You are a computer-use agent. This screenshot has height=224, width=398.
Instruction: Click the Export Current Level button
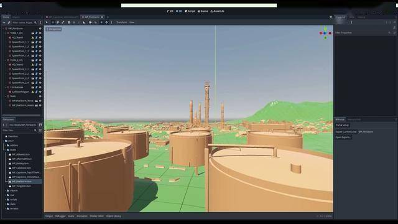(x=346, y=132)
